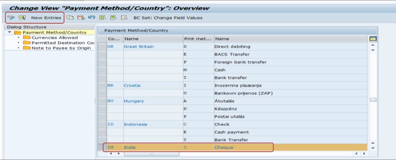The height and width of the screenshot is (160, 396).
Task: Open Note to Payee by Origin folder
Action: (61, 48)
